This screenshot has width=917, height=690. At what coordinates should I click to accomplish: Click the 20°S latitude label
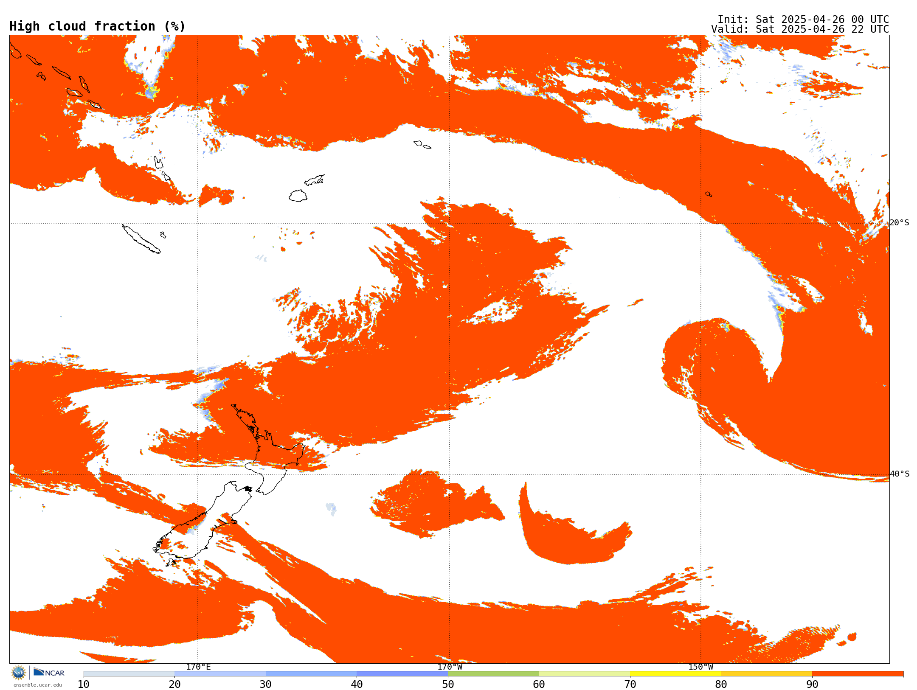(x=899, y=223)
